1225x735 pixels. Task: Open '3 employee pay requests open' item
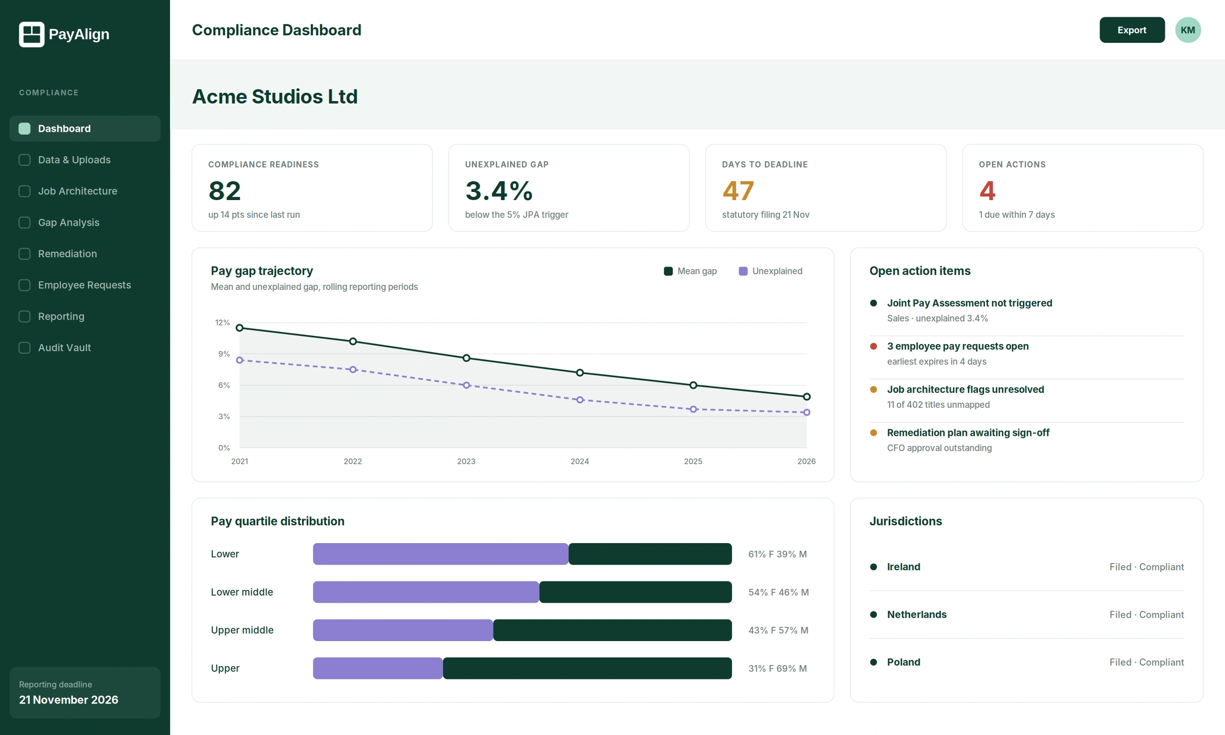[x=1026, y=354]
